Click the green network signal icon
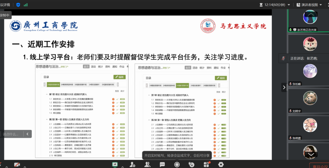 click(25, 5)
